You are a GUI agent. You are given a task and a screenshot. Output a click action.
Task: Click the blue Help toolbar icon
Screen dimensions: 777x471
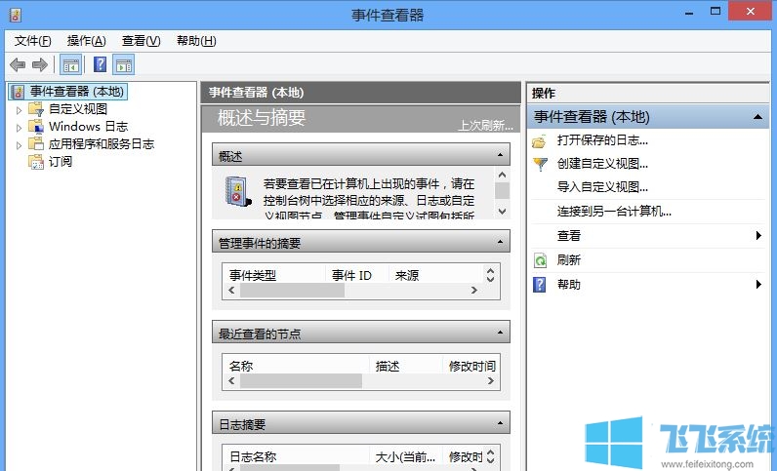pyautogui.click(x=100, y=65)
